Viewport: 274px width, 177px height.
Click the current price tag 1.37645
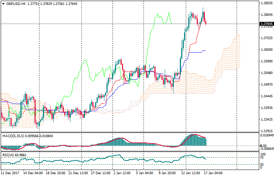point(266,24)
